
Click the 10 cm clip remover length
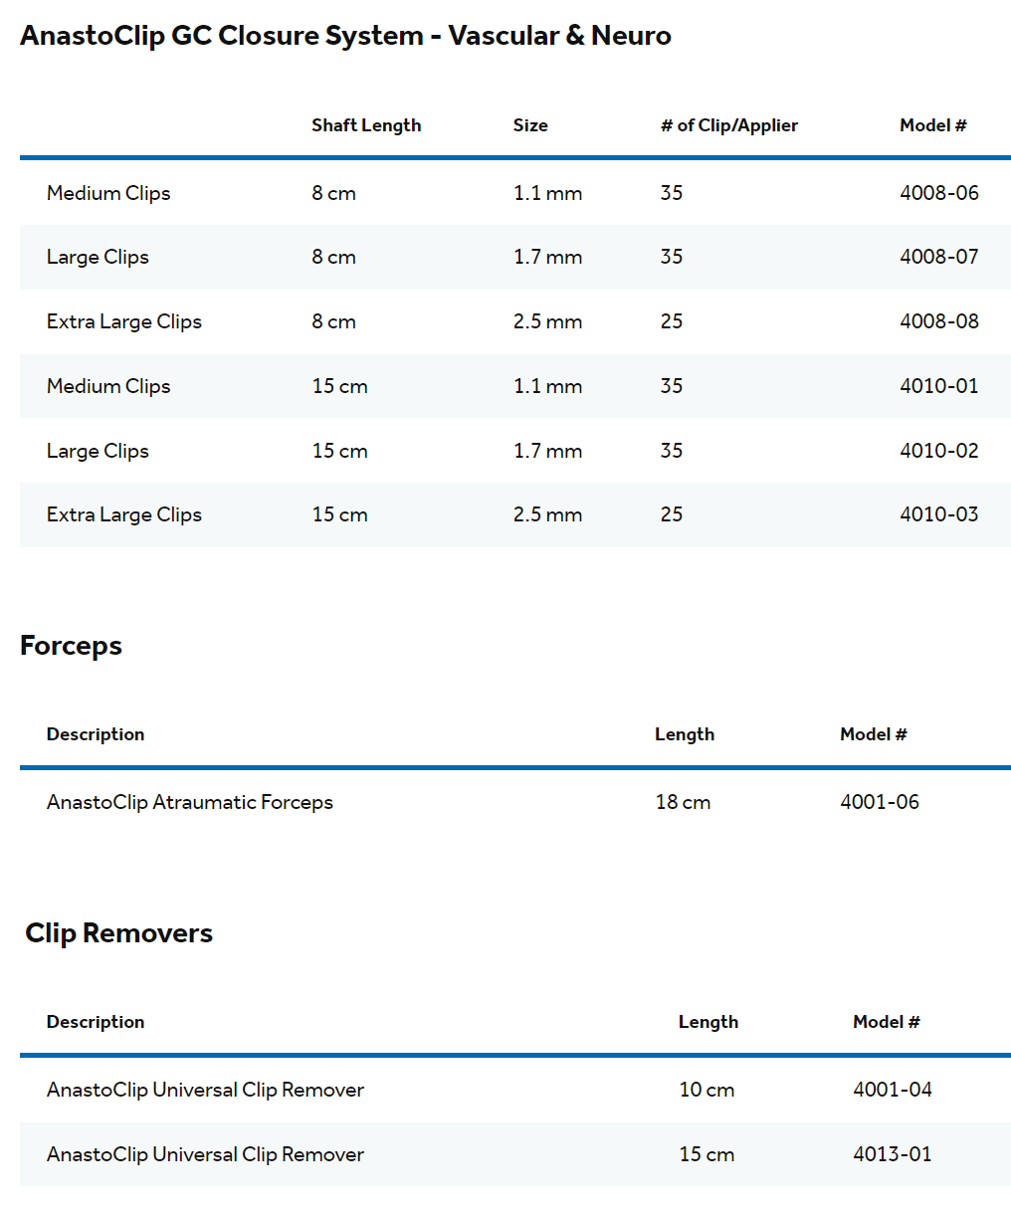tap(707, 1090)
